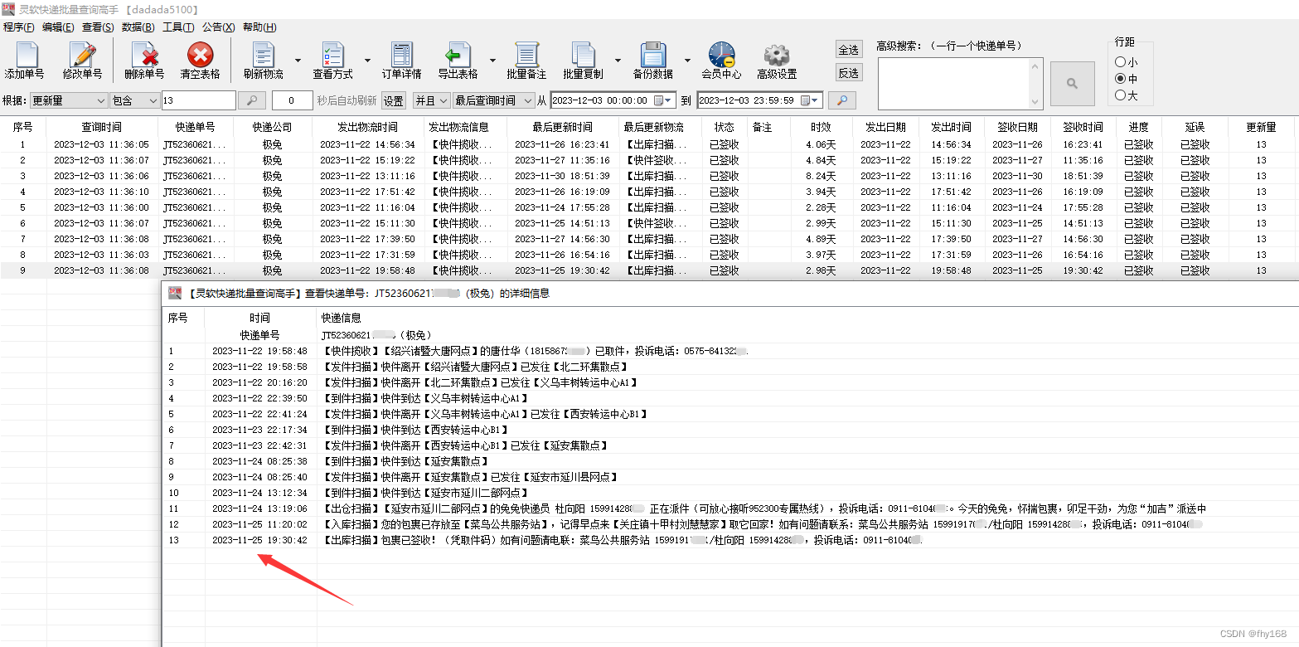
Task: Open the 数据(B) menu
Action: 138,27
